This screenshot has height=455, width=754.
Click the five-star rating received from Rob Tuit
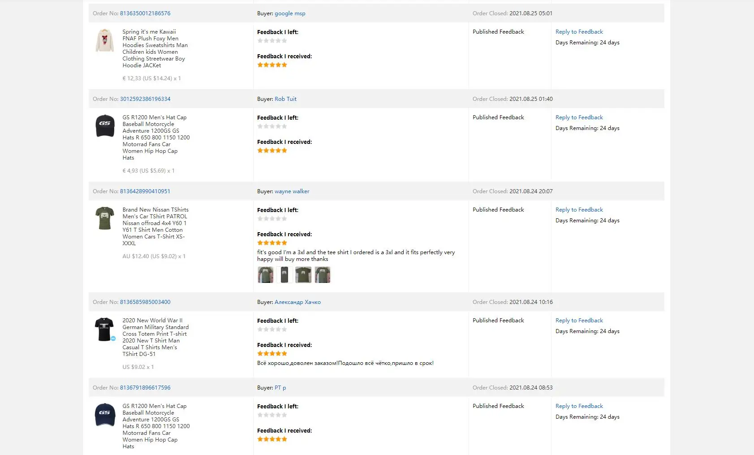click(272, 151)
